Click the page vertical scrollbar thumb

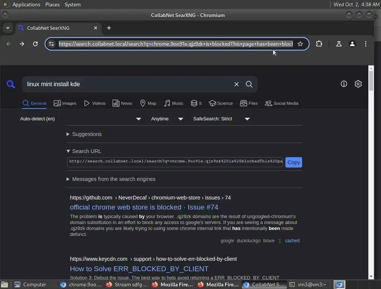371,81
